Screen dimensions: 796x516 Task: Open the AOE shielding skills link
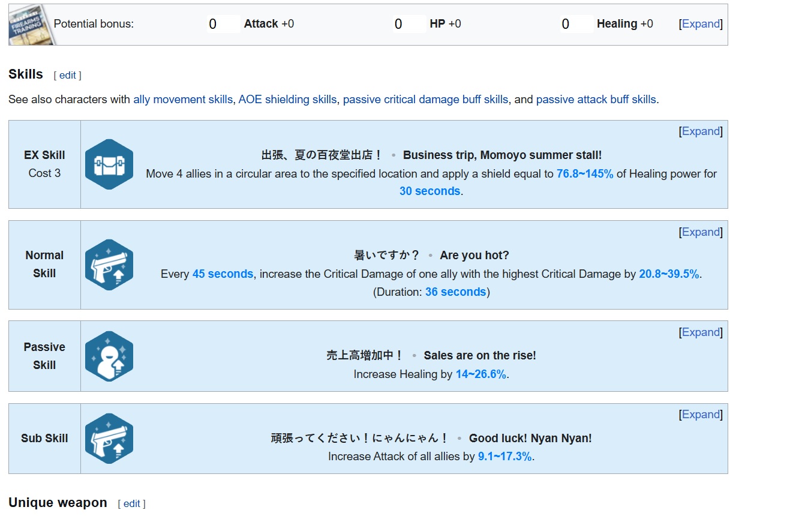point(287,100)
